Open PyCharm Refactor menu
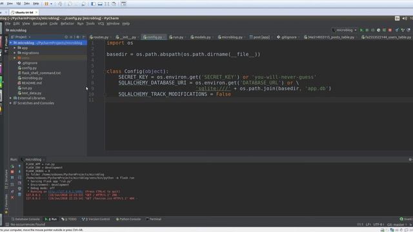 (67, 24)
